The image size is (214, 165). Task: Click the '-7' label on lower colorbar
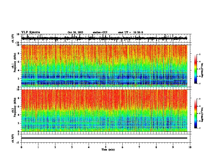199,128
